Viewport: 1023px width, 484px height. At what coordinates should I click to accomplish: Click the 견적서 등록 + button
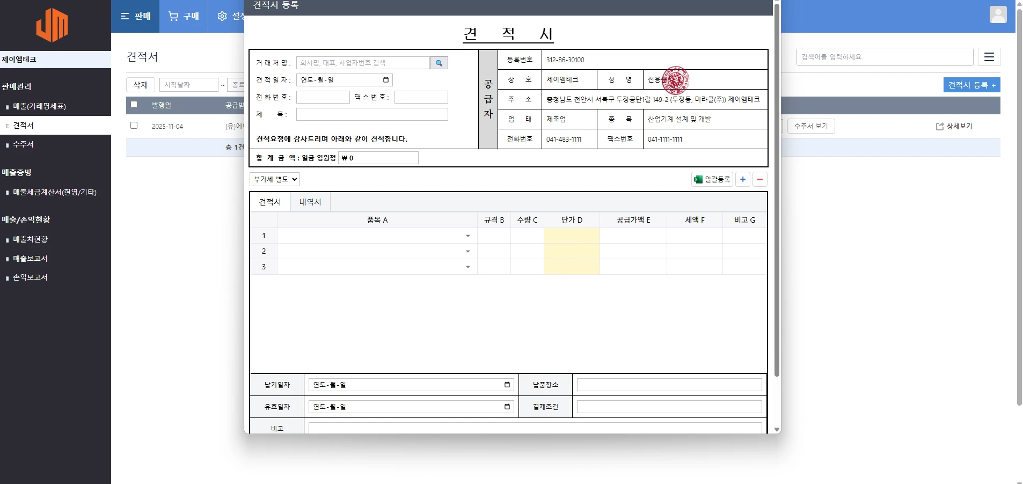(x=971, y=85)
